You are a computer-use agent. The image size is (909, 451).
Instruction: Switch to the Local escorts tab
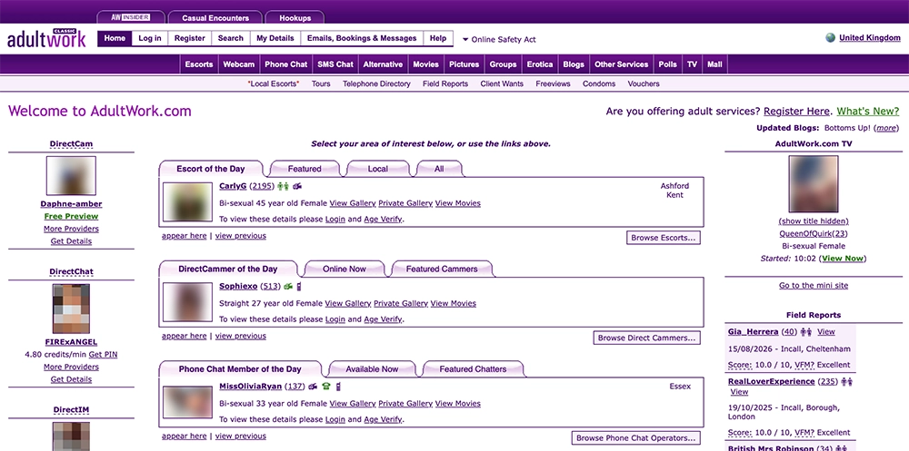coord(378,169)
